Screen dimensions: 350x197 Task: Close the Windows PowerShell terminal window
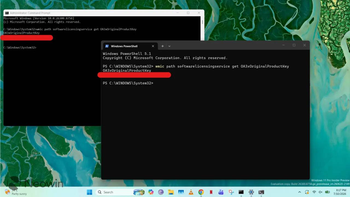tap(304, 45)
